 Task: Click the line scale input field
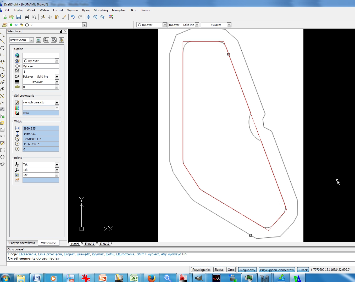tap(41, 71)
